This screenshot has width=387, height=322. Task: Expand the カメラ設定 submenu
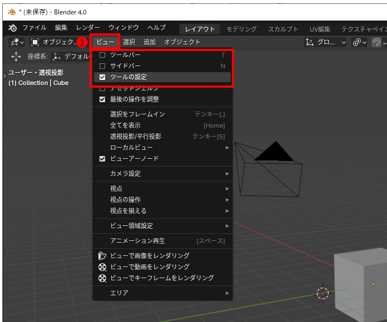pos(161,174)
